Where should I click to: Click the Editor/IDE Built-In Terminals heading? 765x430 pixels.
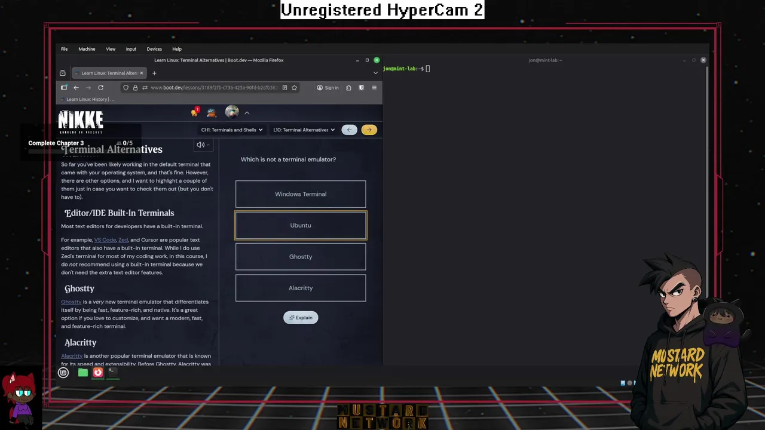point(120,213)
